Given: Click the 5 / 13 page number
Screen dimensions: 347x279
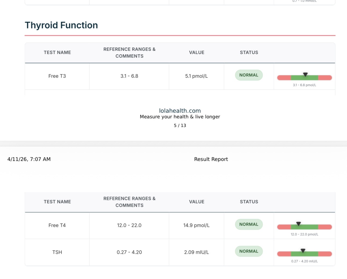Looking at the screenshot, I should click(x=180, y=125).
